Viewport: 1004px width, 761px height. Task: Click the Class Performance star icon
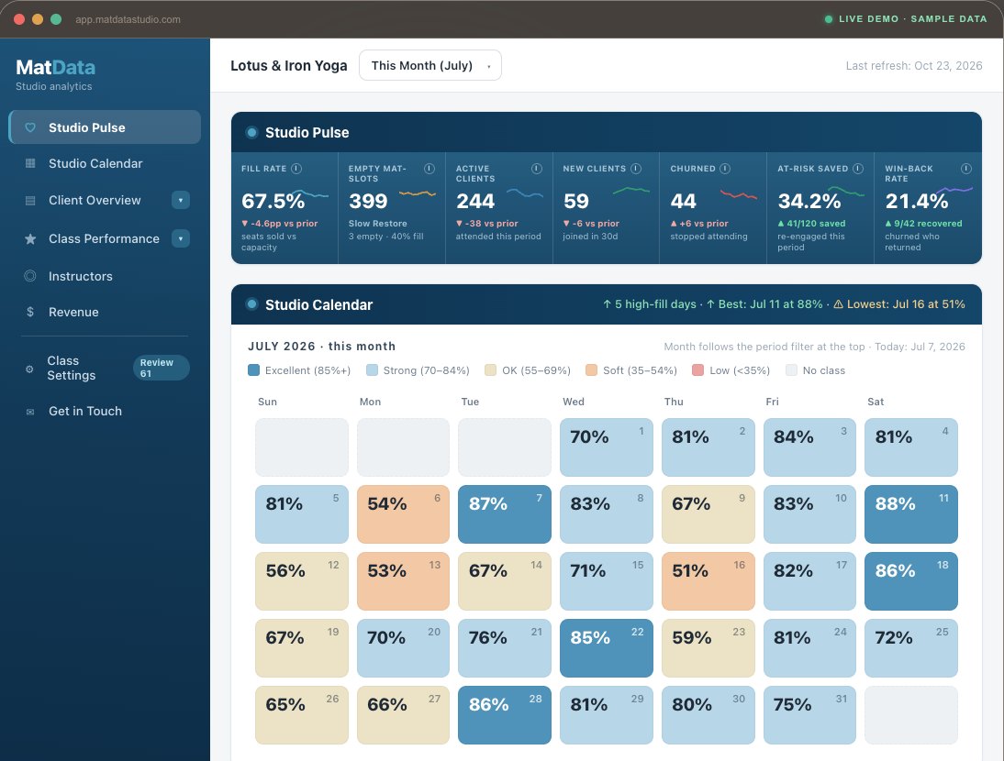[x=30, y=238]
